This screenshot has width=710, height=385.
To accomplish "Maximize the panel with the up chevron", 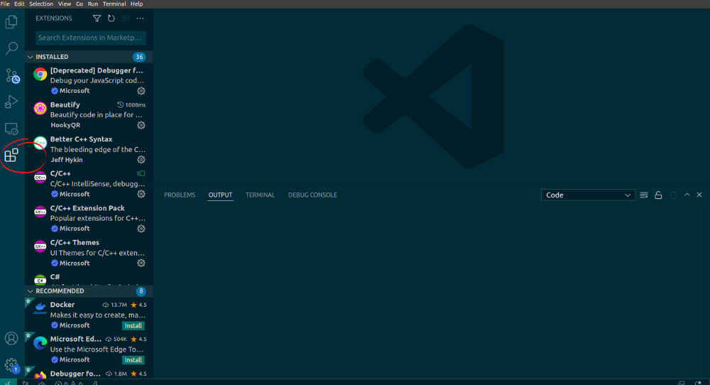I will [x=687, y=195].
